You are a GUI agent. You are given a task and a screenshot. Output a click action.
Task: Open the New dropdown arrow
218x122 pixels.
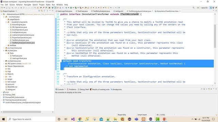coord(4,8)
